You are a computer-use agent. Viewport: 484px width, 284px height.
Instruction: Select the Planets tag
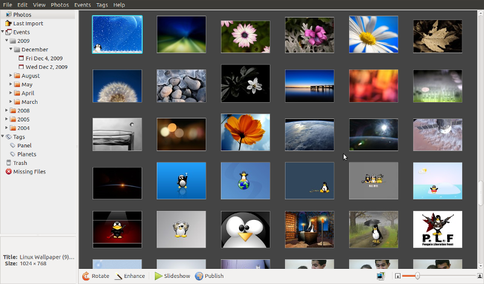pos(27,154)
